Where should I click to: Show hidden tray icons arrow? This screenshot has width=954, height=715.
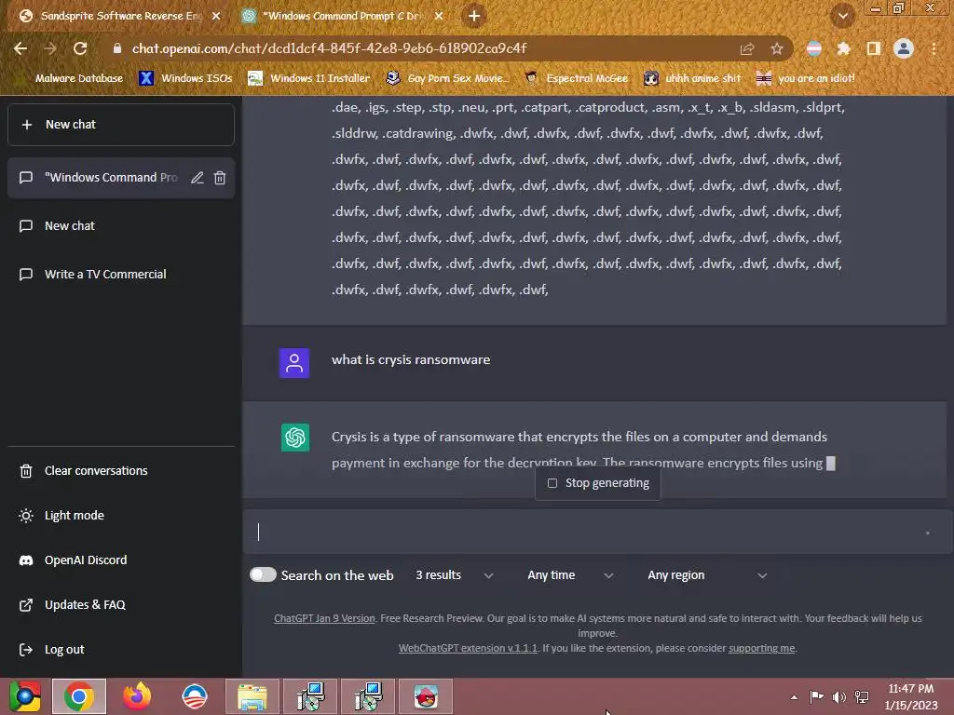pos(794,697)
